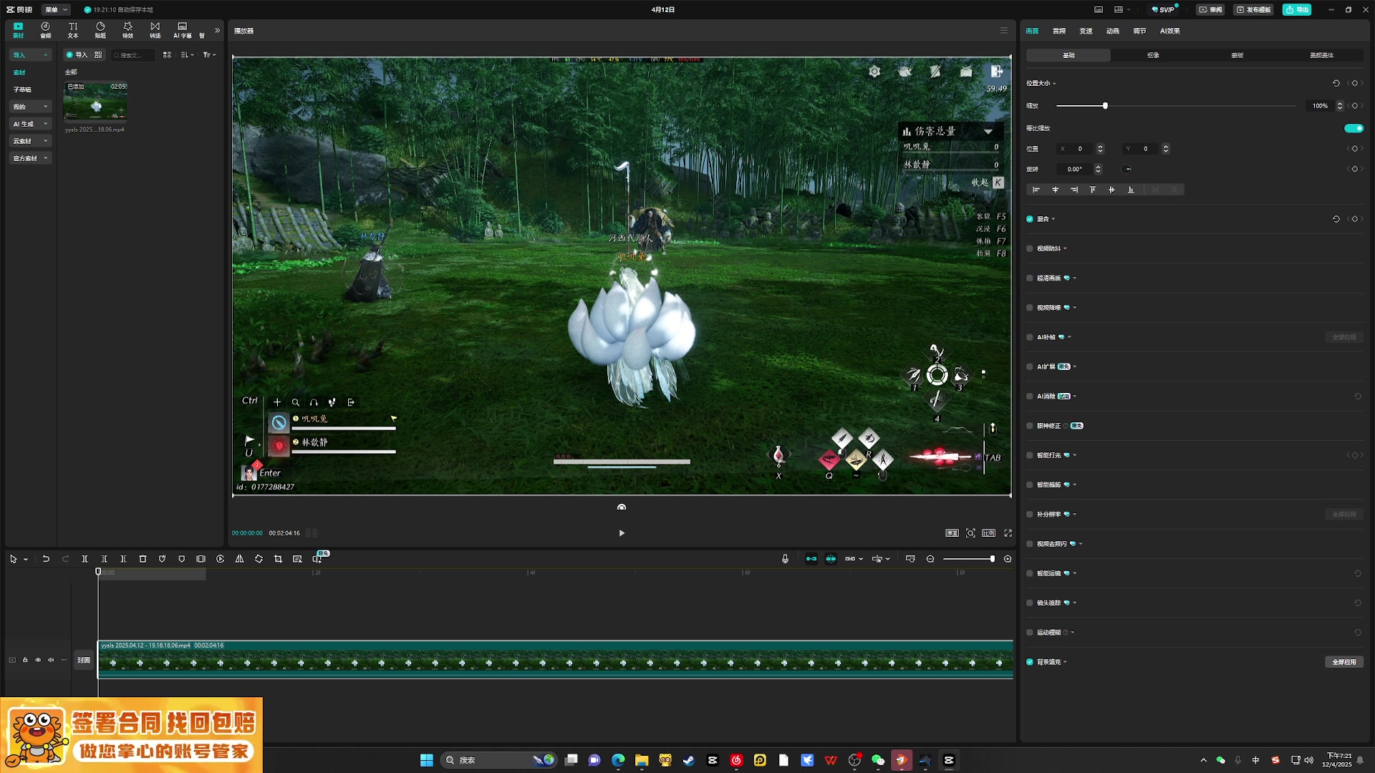1375x773 pixels.
Task: Collapse the 导入 section in sidebar
Action: pyautogui.click(x=30, y=55)
